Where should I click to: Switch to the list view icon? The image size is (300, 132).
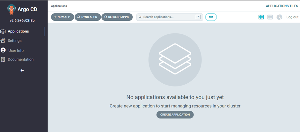[270, 17]
